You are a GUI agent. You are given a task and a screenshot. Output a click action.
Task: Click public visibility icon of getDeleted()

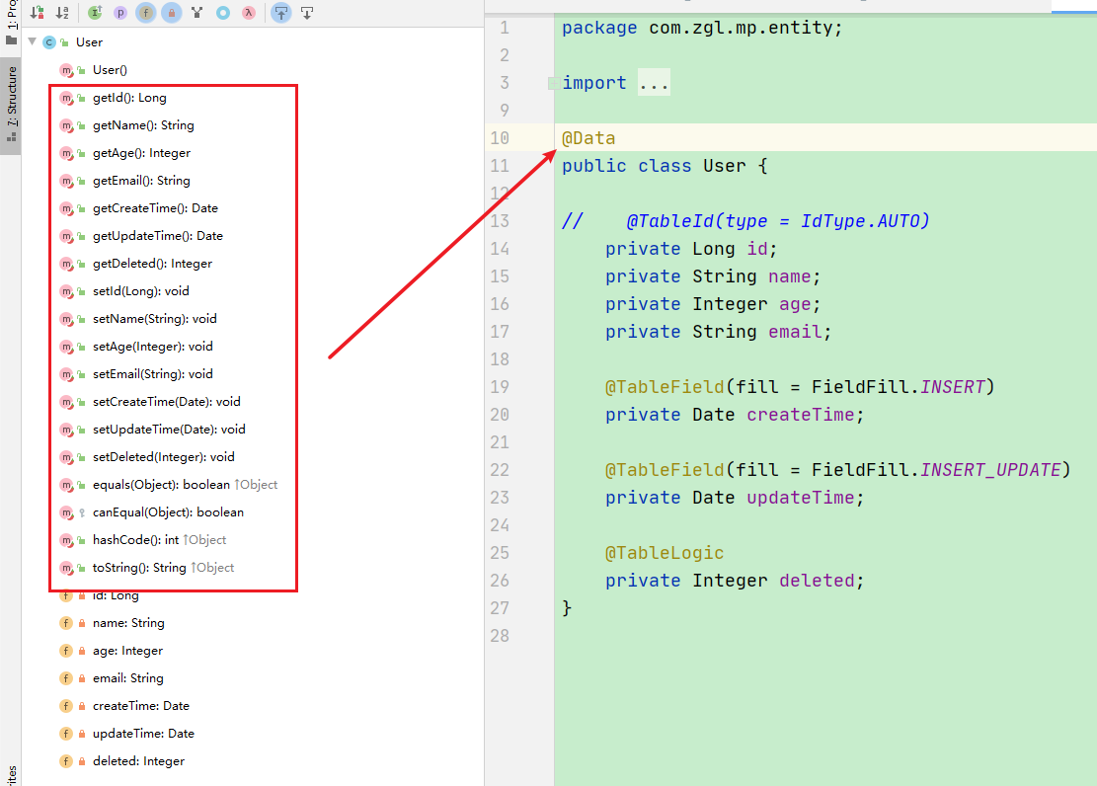tap(82, 264)
